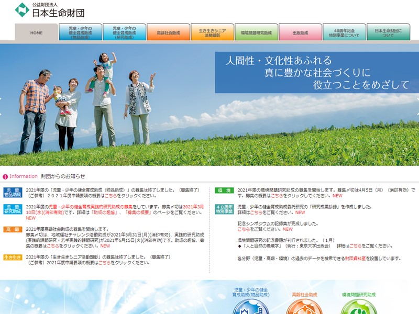Click the blue 児童・少年の健全育成助成 circle icon
This screenshot has height=314, width=419.
click(251, 307)
